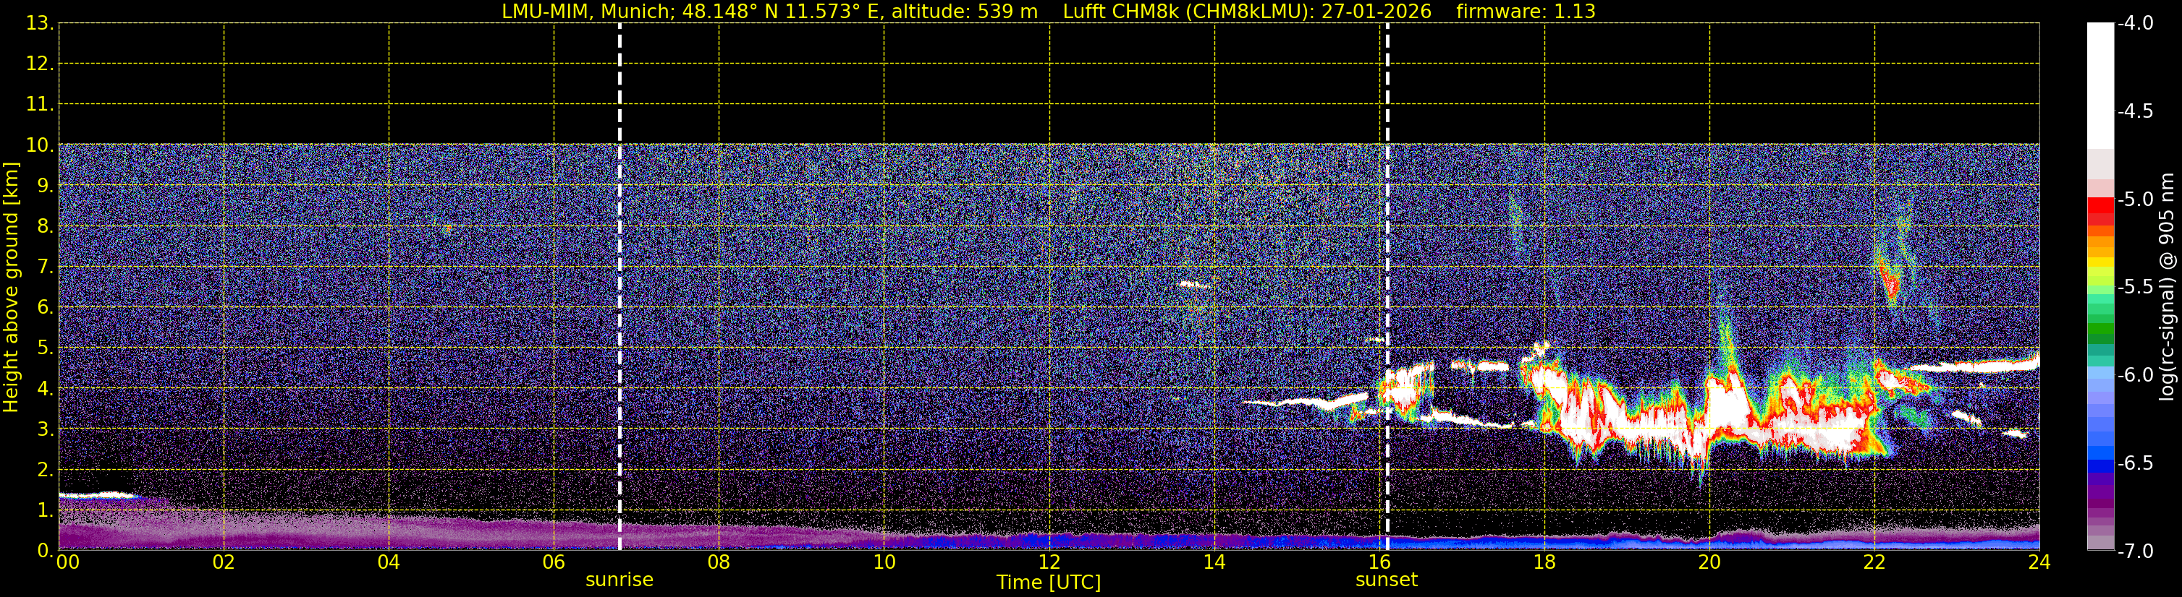Select the white dashed sunrise marker line
This screenshot has height=597, width=2182.
click(620, 287)
